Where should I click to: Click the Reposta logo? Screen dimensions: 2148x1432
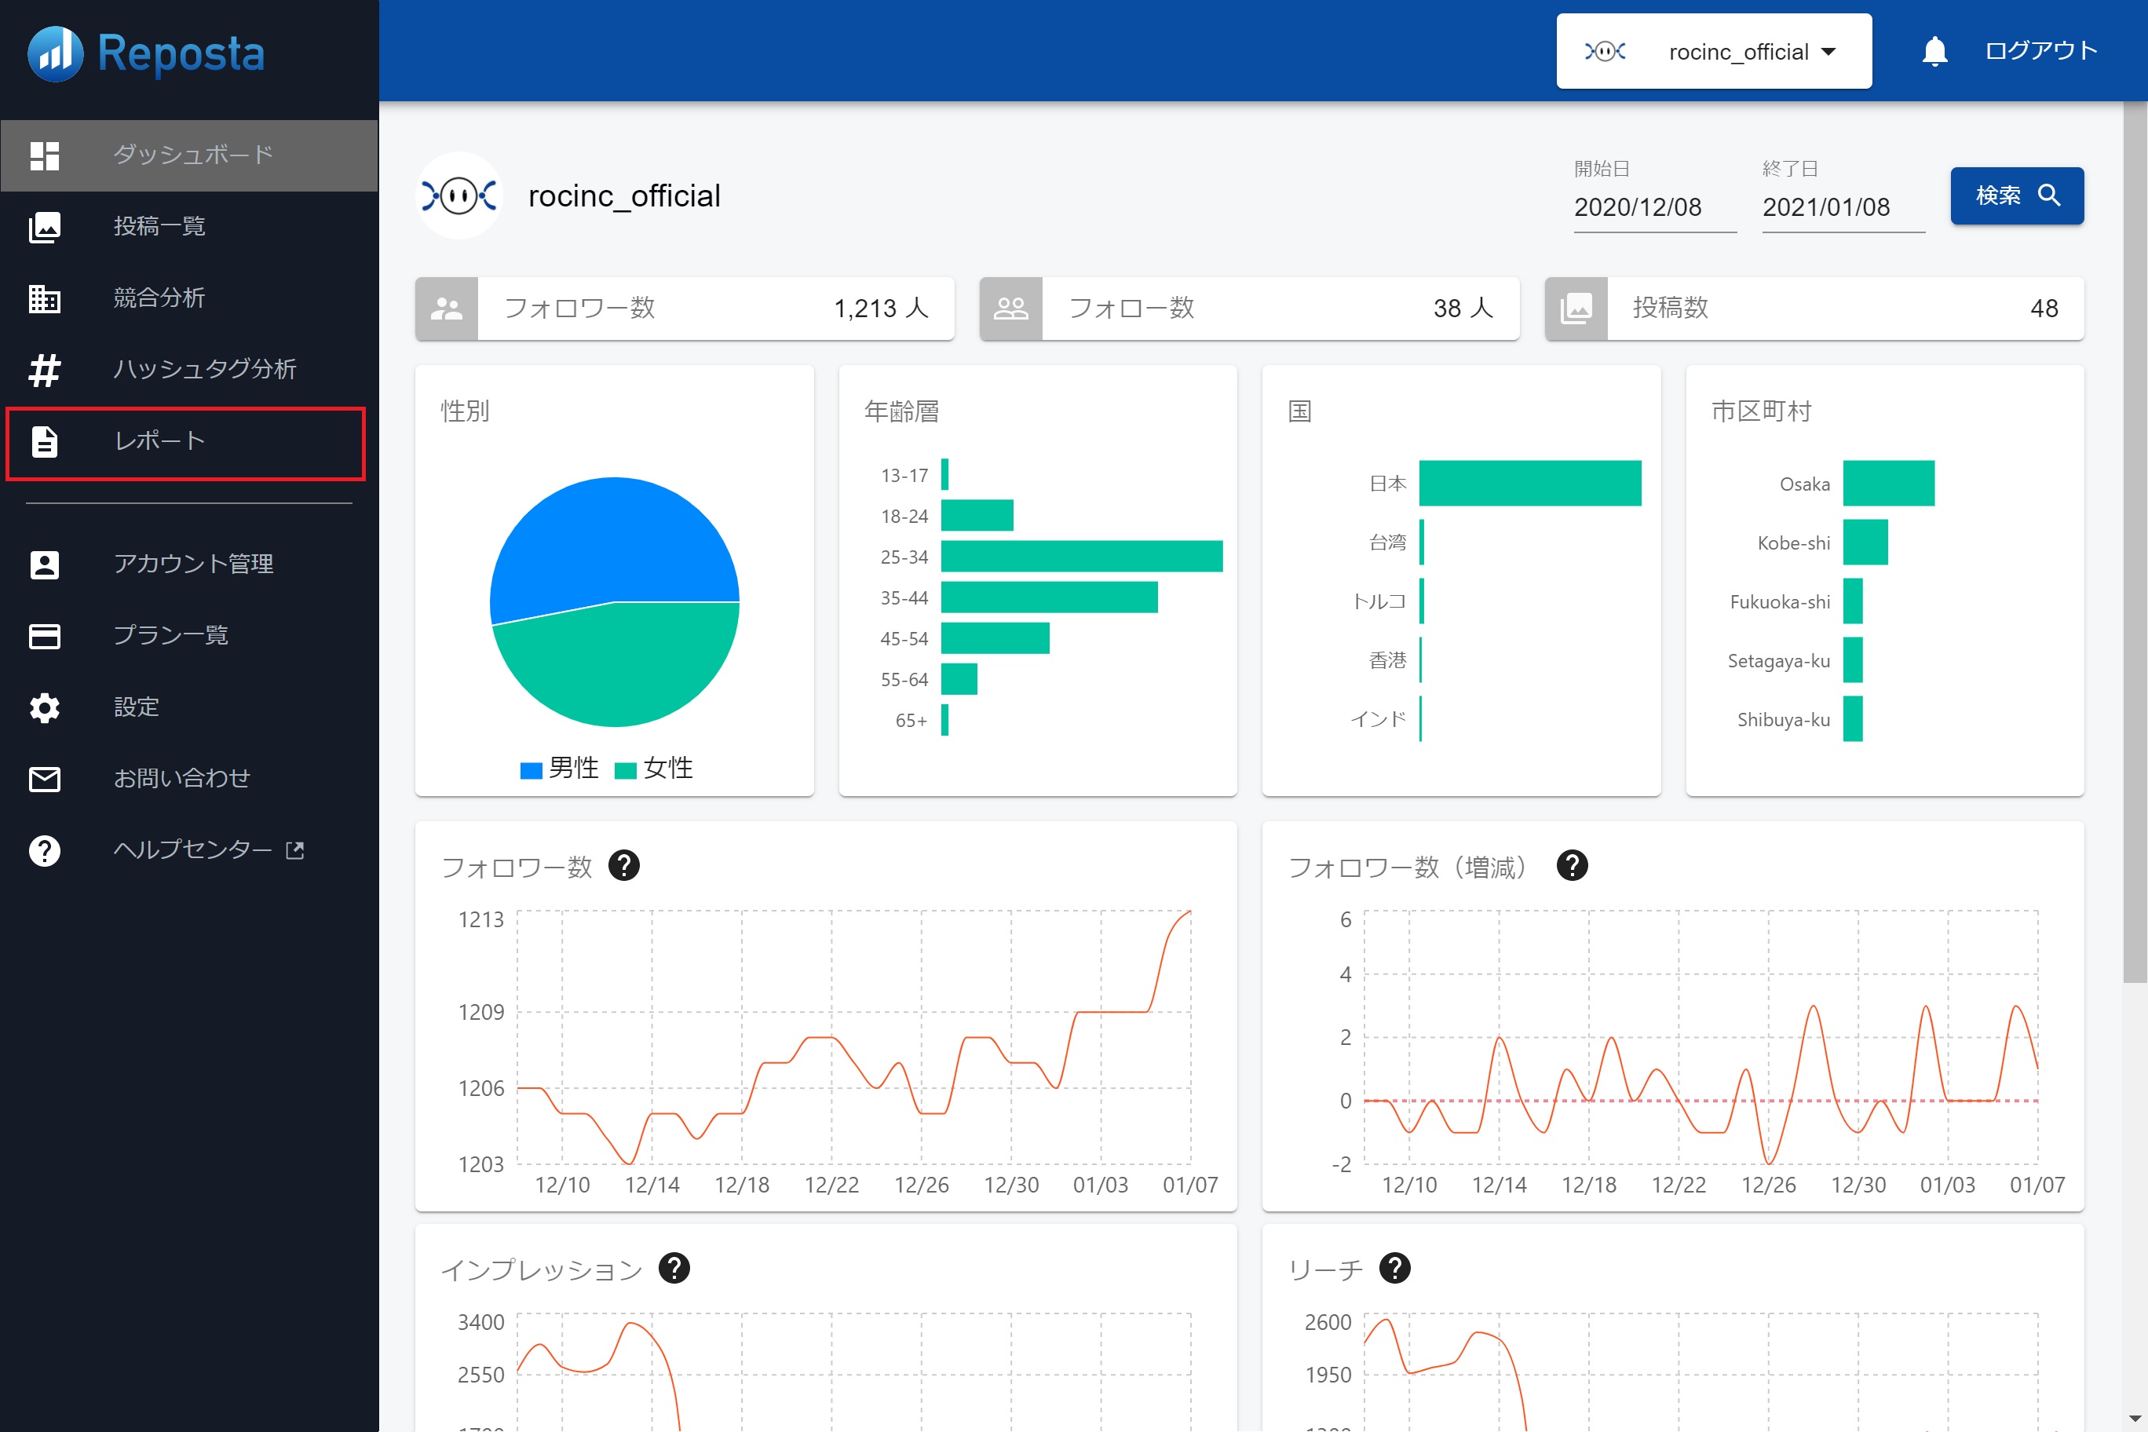(x=146, y=53)
